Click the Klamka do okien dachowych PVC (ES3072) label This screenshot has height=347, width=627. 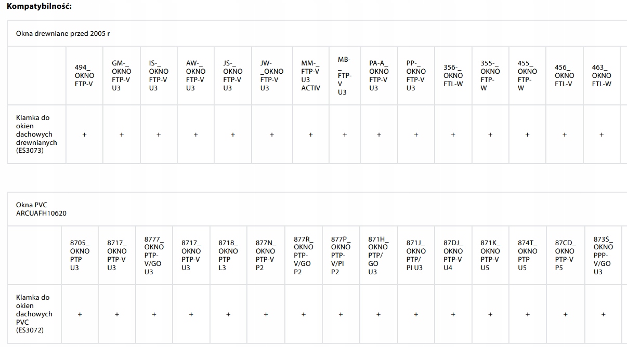click(34, 314)
